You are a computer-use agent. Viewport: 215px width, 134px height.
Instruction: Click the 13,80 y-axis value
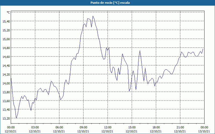click(6, 92)
